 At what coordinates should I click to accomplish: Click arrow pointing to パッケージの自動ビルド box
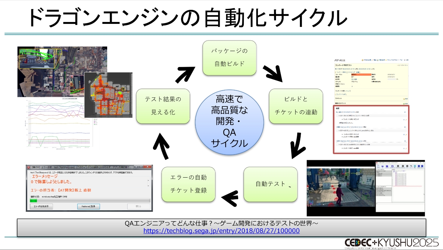pos(185,73)
